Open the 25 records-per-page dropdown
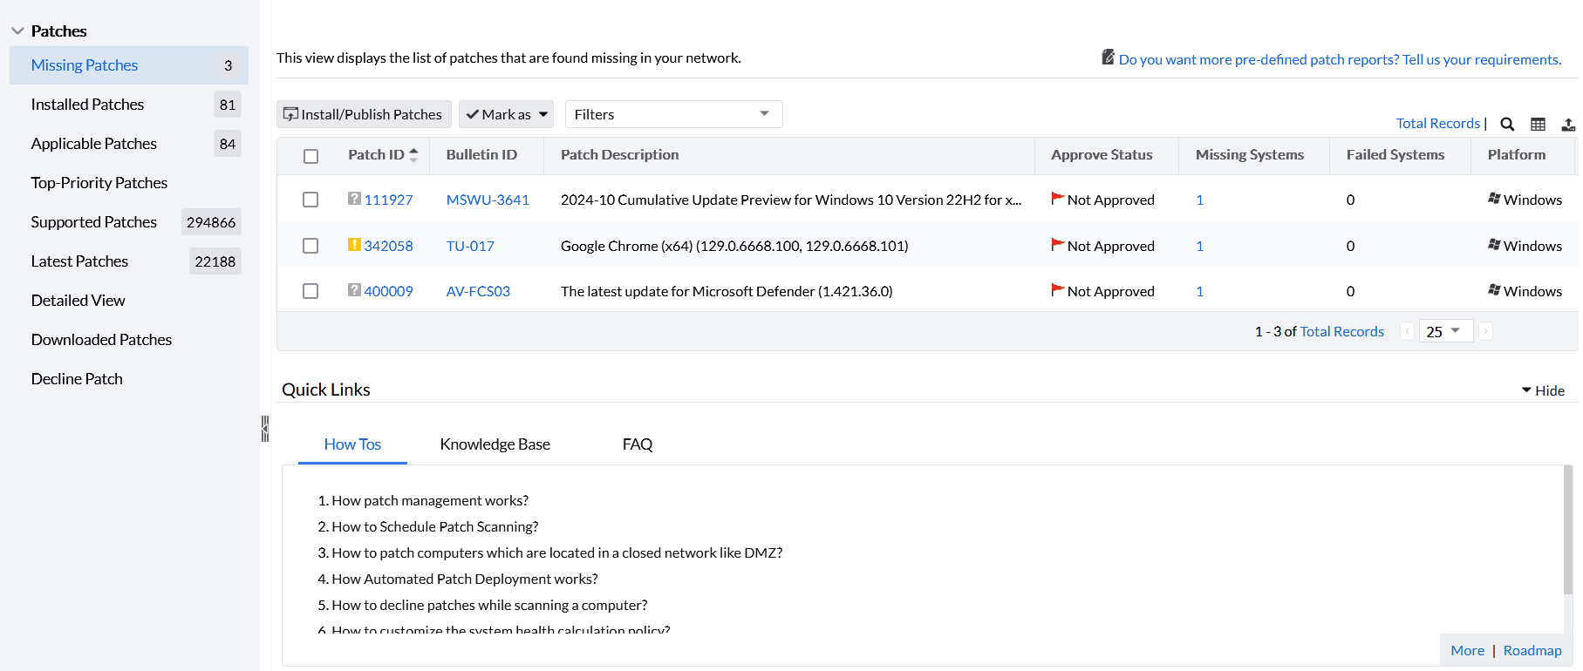 click(1445, 331)
